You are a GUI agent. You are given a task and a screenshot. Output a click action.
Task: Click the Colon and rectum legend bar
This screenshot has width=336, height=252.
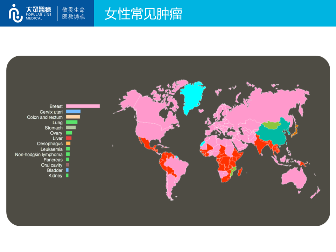coord(73,117)
